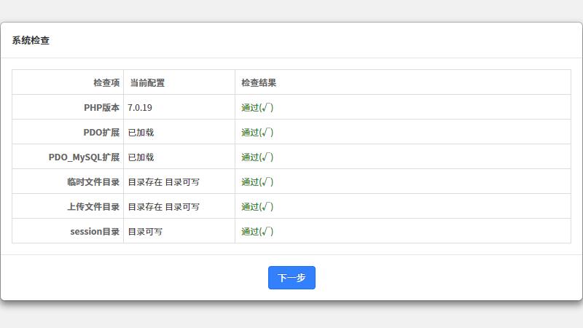Click 目录存在 目录可写 in 临时文件目录 row
The width and height of the screenshot is (583, 328).
pyautogui.click(x=163, y=182)
